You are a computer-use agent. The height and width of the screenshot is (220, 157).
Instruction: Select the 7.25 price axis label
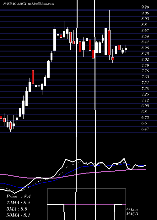(x=145, y=94)
